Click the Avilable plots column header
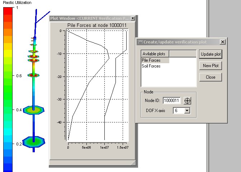The image size is (241, 172). [x=155, y=54]
